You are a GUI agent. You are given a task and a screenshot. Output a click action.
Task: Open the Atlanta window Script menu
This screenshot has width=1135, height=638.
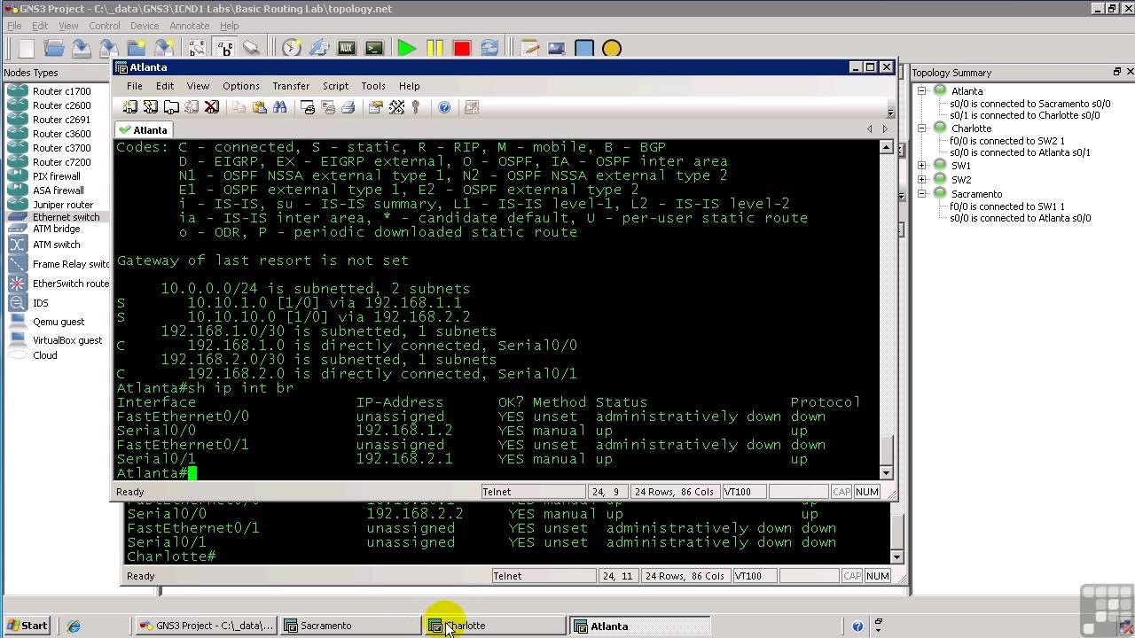tap(335, 86)
